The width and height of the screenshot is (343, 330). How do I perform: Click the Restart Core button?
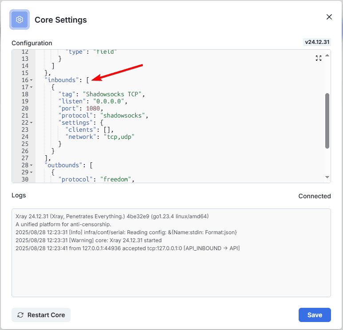pos(41,315)
